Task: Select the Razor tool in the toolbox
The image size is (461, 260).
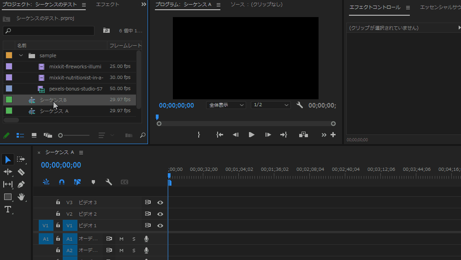Action: pos(21,172)
